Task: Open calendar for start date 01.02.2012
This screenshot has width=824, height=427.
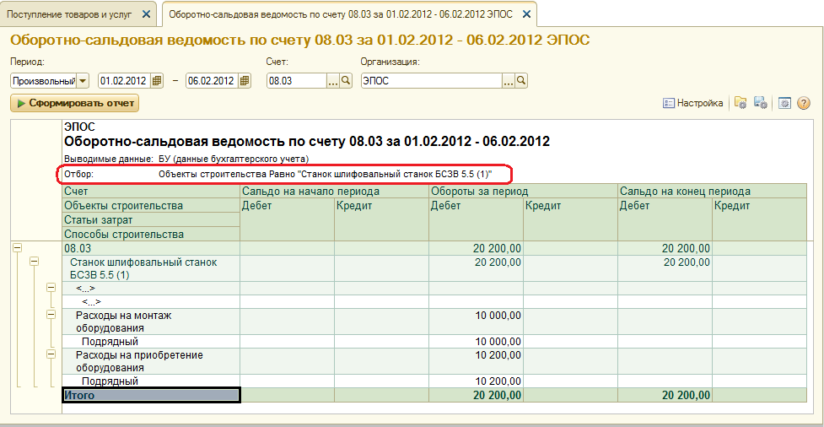Action: point(156,81)
